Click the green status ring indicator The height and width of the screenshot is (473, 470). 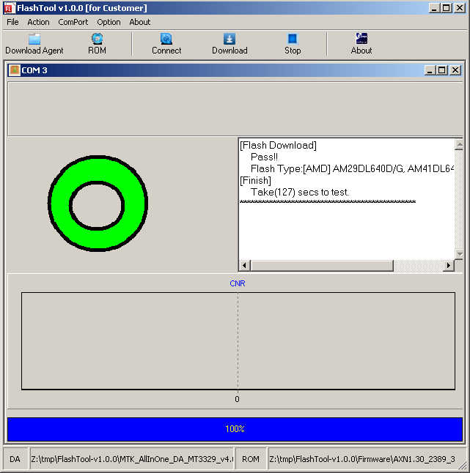98,204
